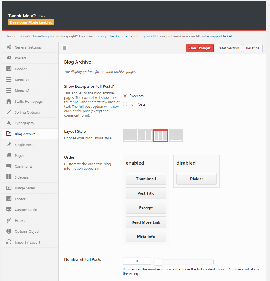Select the Full Posts radio button
This screenshot has height=281, width=270.
point(125,104)
